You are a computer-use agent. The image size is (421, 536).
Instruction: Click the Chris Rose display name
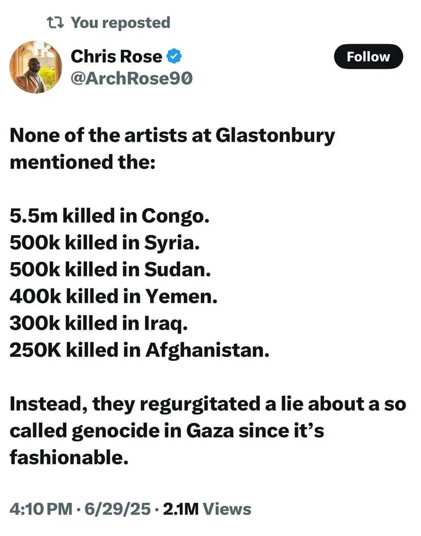(x=116, y=56)
